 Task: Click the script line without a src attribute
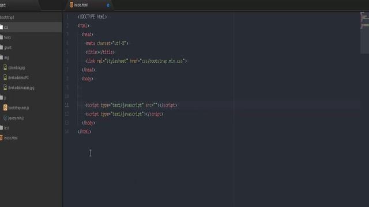tap(125, 114)
